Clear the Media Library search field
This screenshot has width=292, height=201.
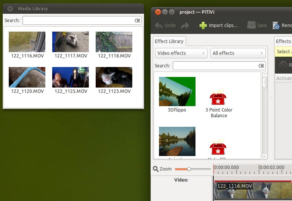137,21
